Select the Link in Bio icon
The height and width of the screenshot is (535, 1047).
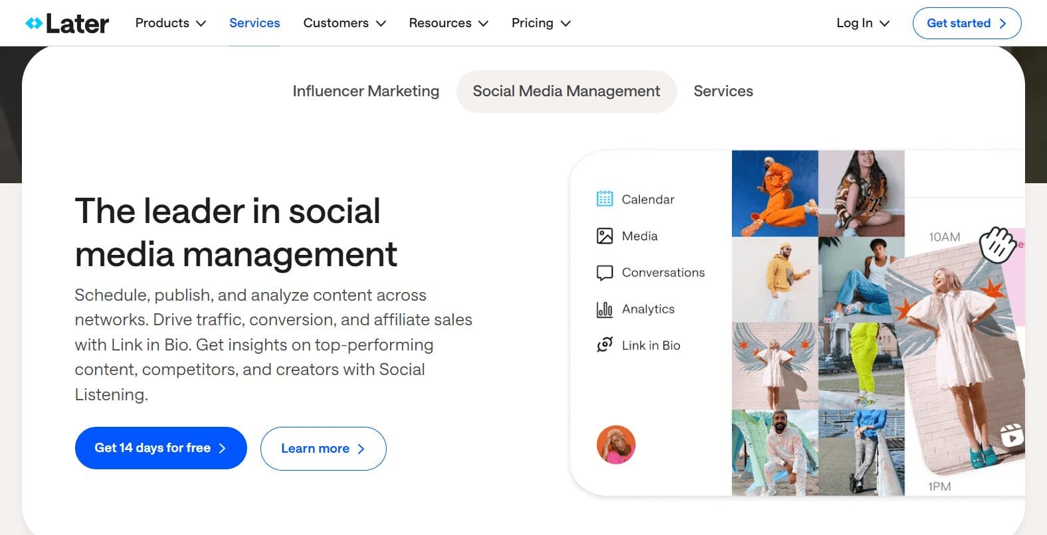pyautogui.click(x=605, y=345)
